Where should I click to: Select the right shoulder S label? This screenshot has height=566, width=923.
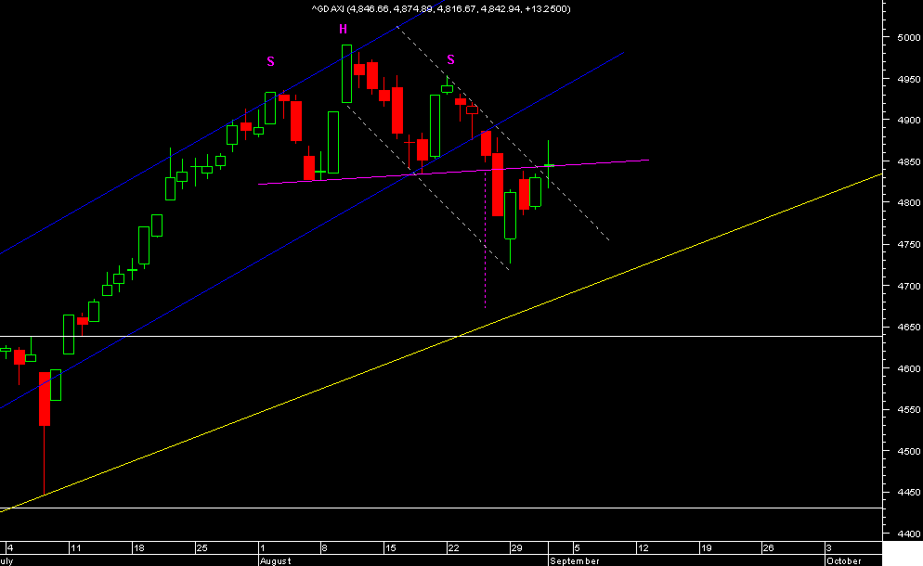[451, 59]
